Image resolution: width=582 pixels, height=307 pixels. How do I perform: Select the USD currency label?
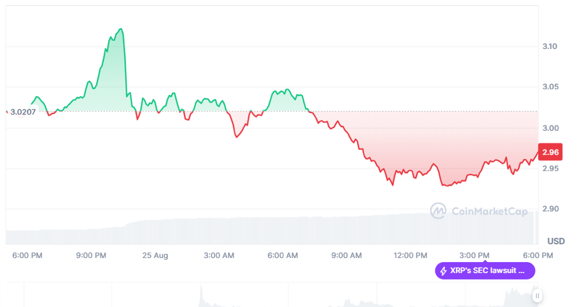[x=556, y=241]
